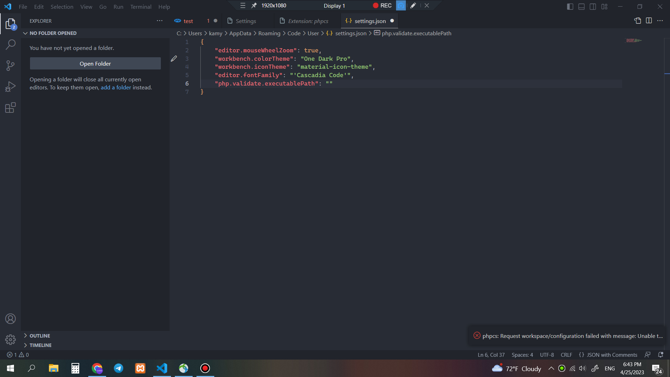Click Ln 6, Col 37 in status bar
Image resolution: width=670 pixels, height=377 pixels.
(x=491, y=355)
